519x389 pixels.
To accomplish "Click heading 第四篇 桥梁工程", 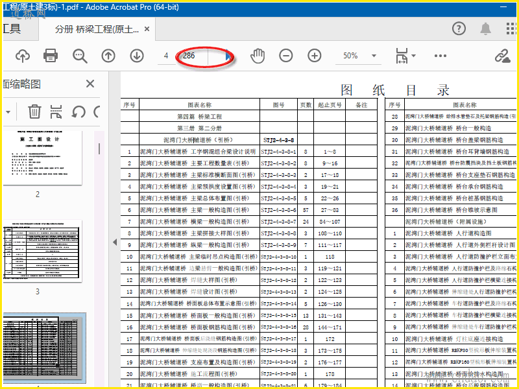I will [x=199, y=117].
